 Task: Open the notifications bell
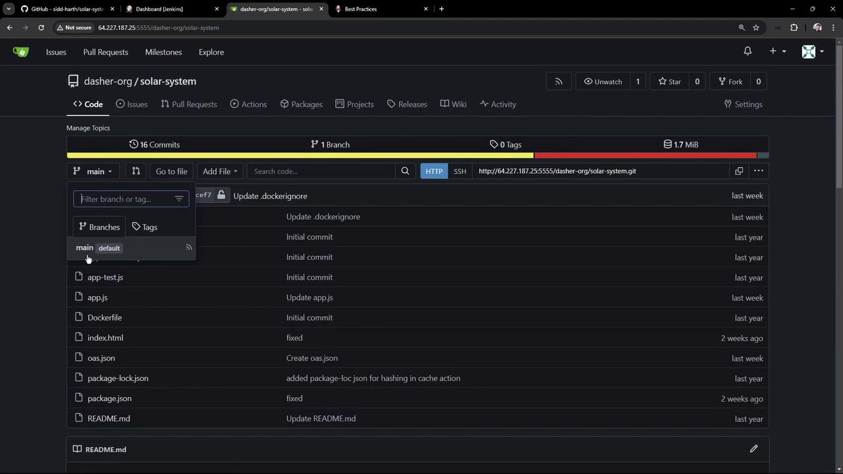(748, 51)
